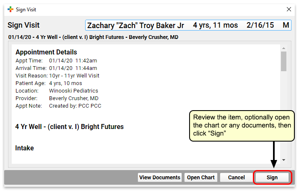Click the patient name banner field
This screenshot has height=191, width=299.
(x=188, y=25)
